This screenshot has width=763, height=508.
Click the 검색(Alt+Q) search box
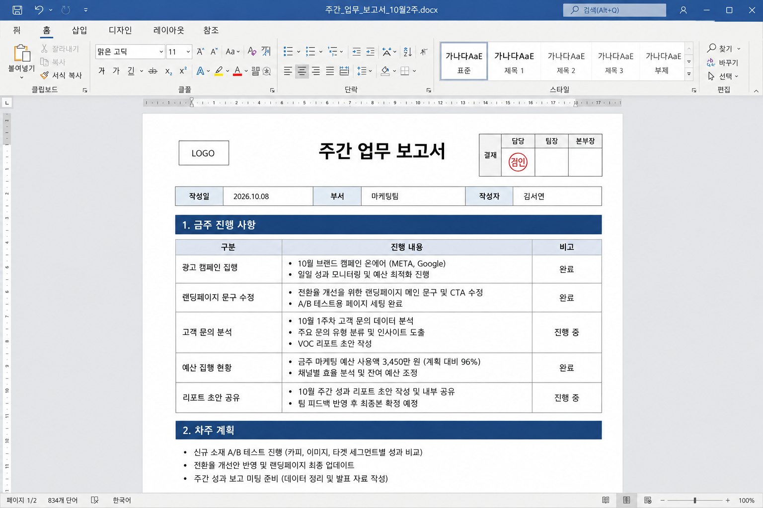pos(614,10)
